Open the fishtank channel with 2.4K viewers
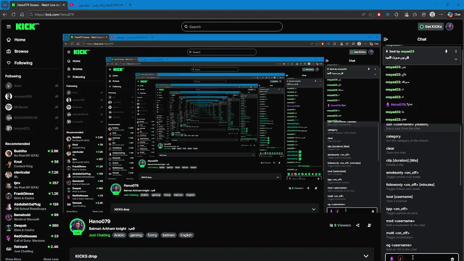 point(32,249)
